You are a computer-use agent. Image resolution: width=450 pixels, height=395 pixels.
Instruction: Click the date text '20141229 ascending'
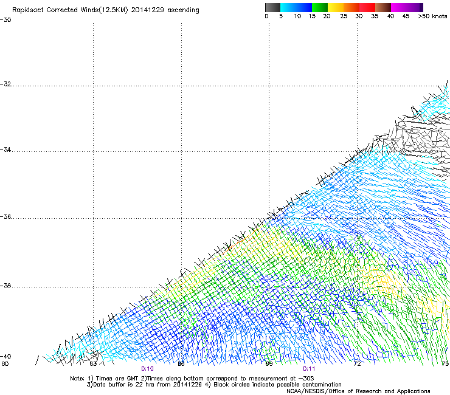165,10
